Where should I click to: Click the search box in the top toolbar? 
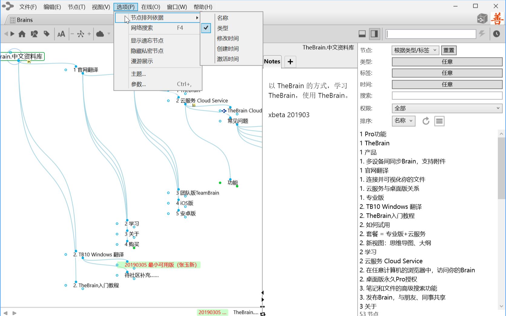point(431,34)
